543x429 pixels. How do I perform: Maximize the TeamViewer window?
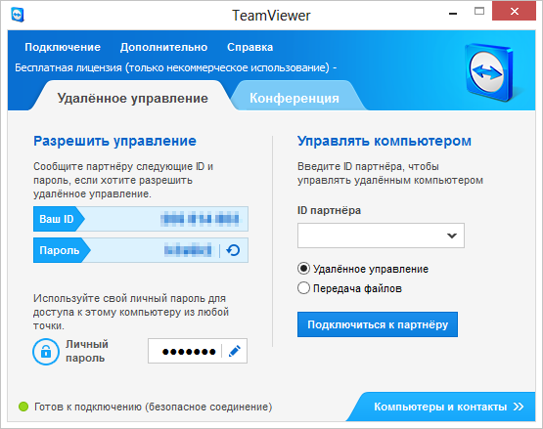[479, 12]
